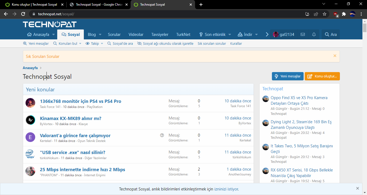Screen dimensions: 367x195
Task: Open thread '25 Mbps internette indirme hızı 2 Mbps'
Action: click(82, 170)
